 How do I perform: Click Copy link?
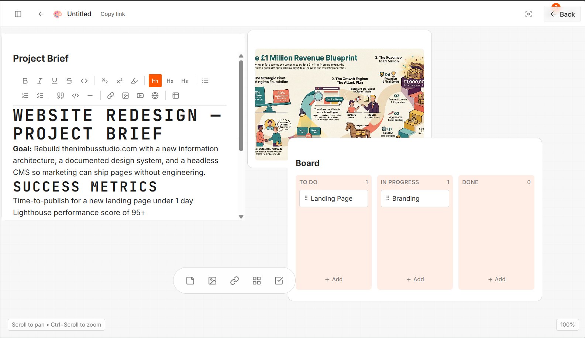(113, 14)
